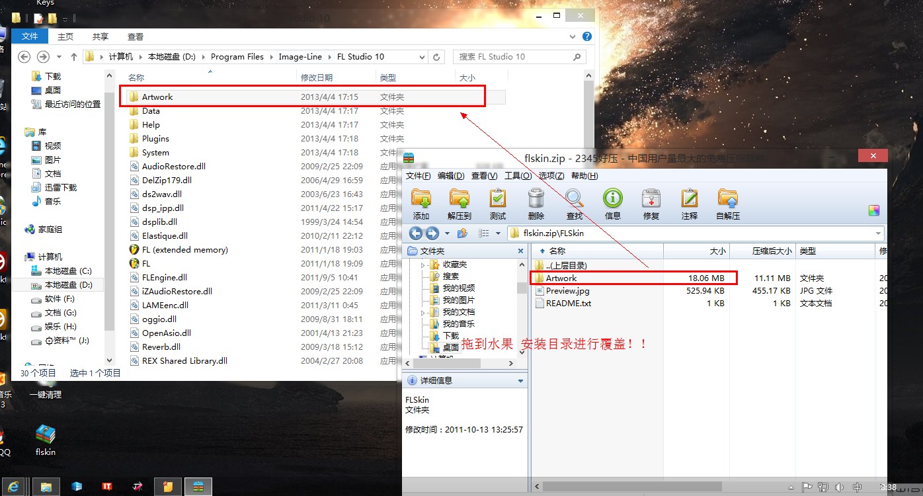The width and height of the screenshot is (923, 496).
Task: Open Explorer's help question mark icon
Action: click(x=586, y=36)
